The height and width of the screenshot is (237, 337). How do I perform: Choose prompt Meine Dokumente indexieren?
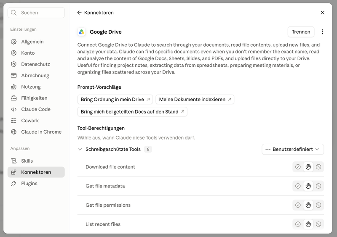point(195,100)
